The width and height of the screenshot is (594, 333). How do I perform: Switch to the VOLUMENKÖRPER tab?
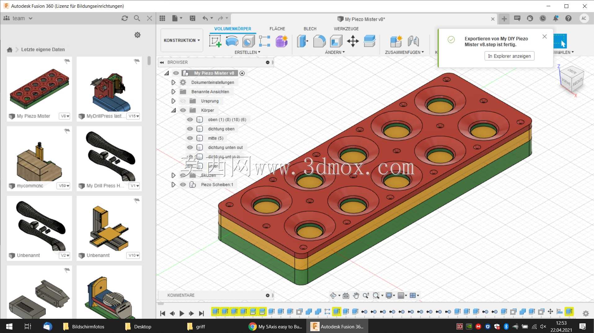[233, 29]
